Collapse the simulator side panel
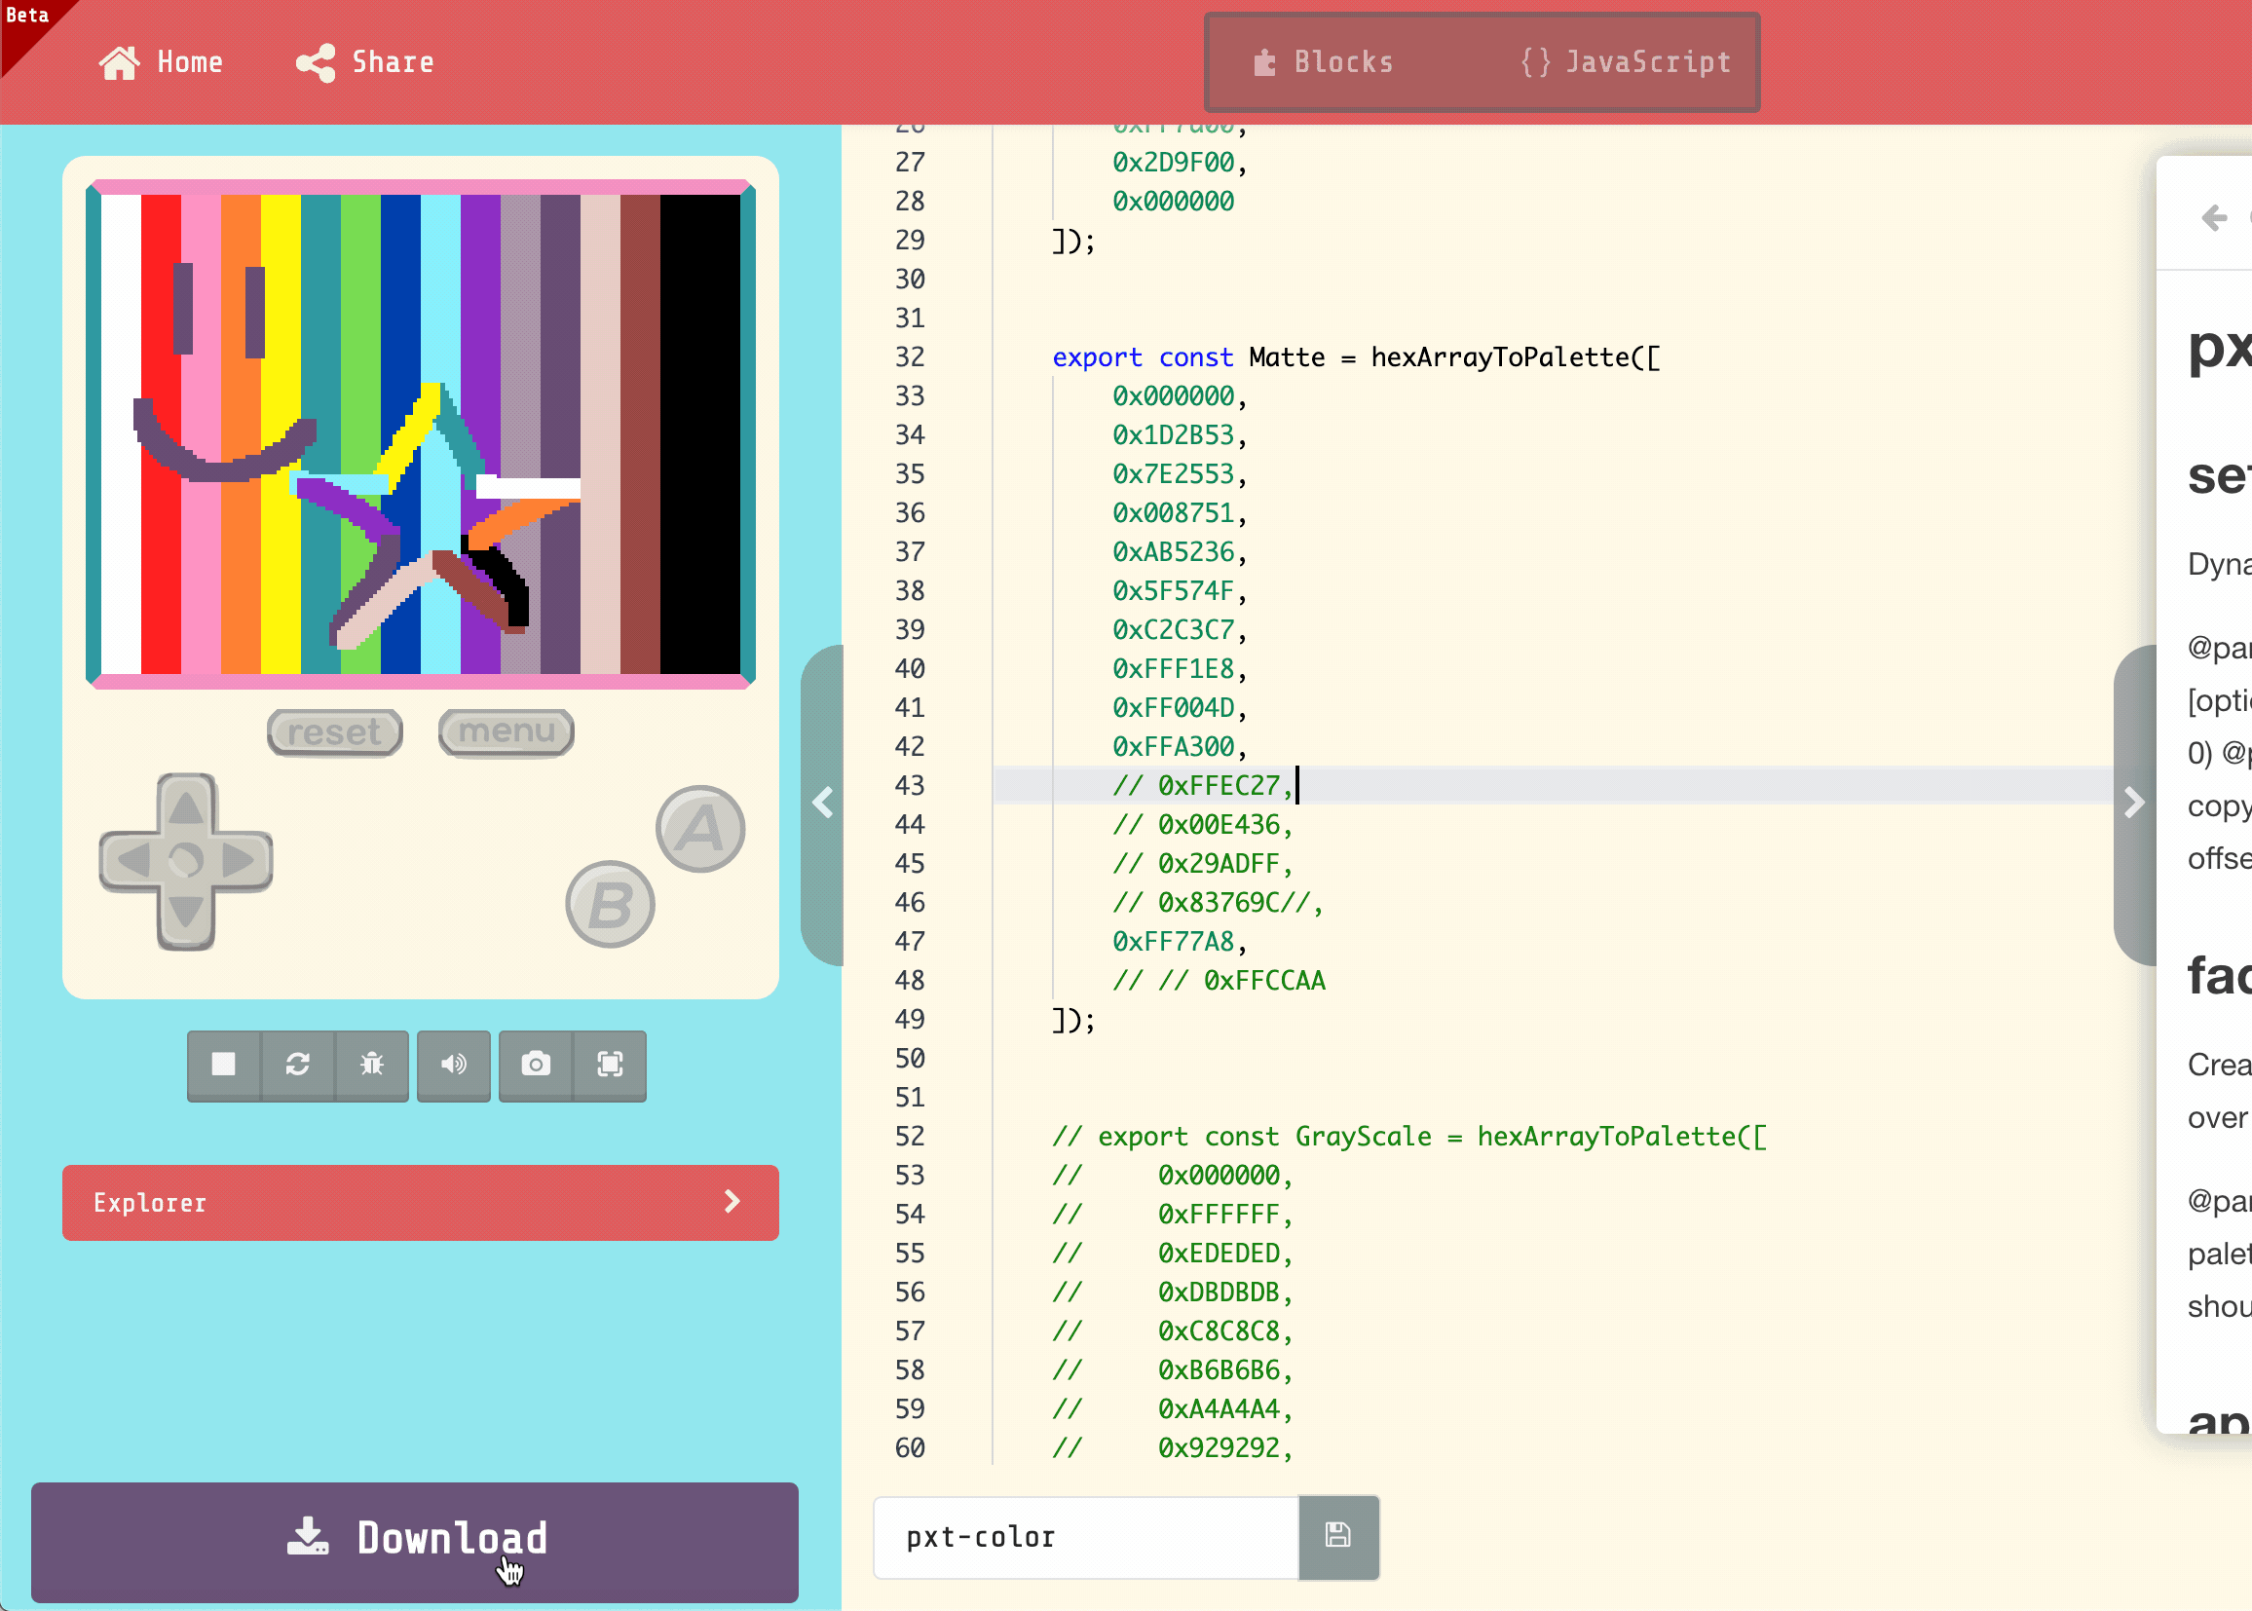 (822, 804)
